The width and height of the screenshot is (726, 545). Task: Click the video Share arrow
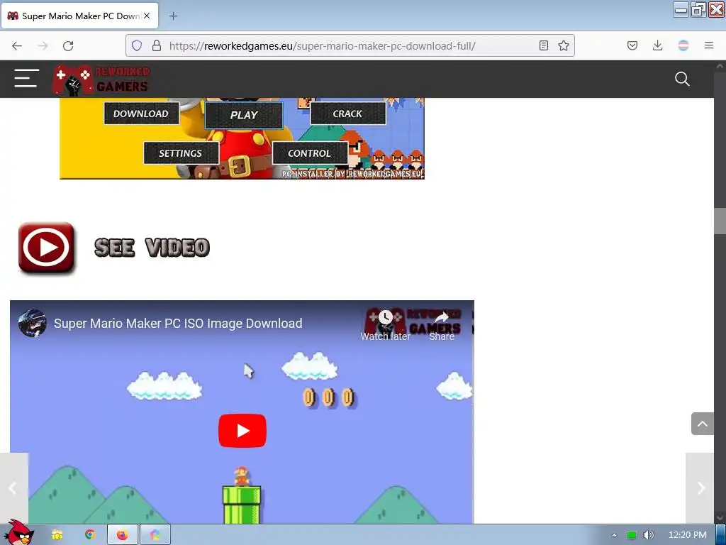click(x=441, y=326)
